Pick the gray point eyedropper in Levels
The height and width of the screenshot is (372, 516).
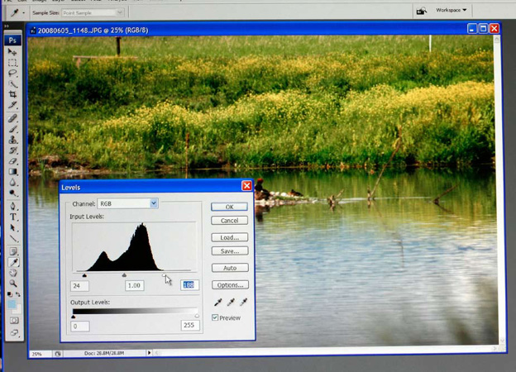231,303
